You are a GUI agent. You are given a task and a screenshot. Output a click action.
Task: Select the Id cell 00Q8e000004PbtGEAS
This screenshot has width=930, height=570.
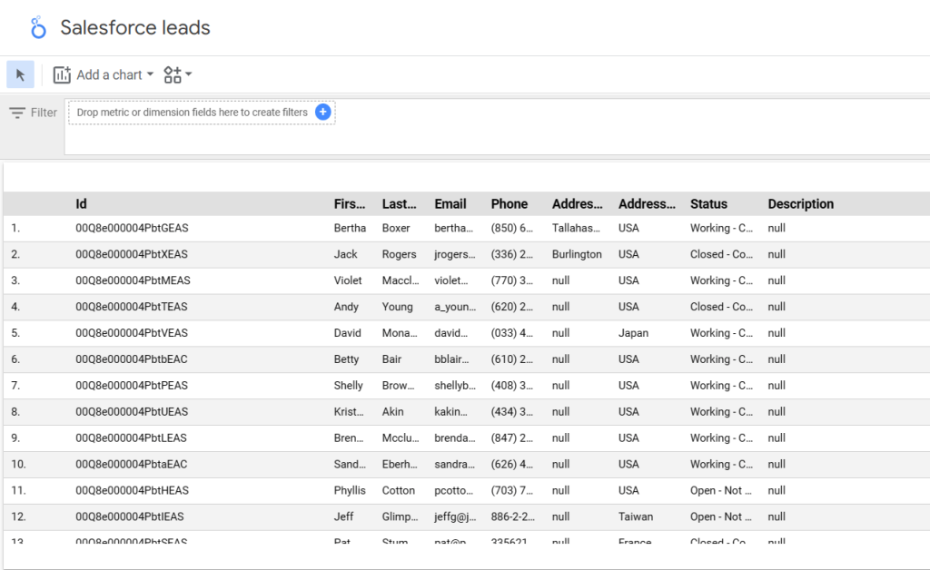pos(132,228)
